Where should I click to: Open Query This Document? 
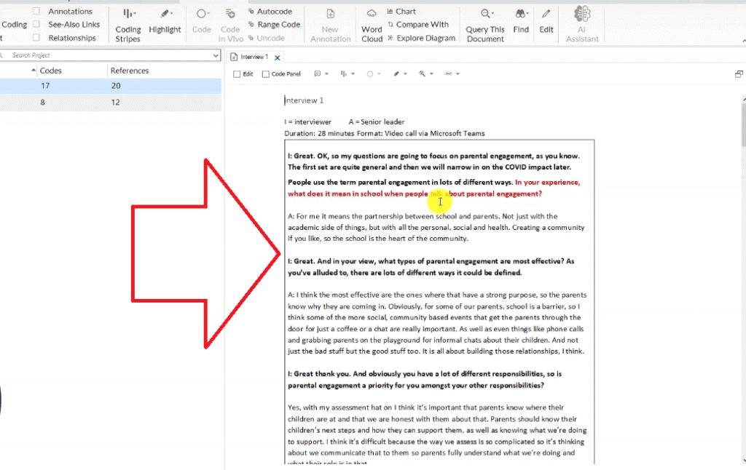(x=485, y=25)
